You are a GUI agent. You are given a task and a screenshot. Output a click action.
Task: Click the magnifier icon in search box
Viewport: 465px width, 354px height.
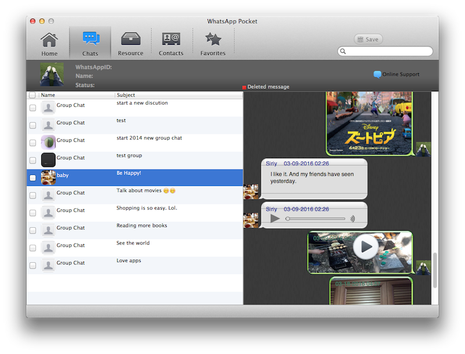(343, 51)
